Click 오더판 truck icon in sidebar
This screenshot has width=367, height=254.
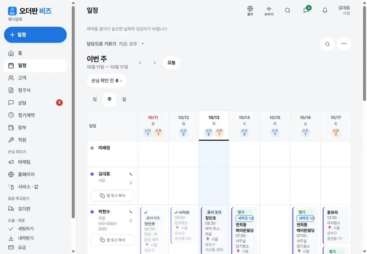(11, 209)
